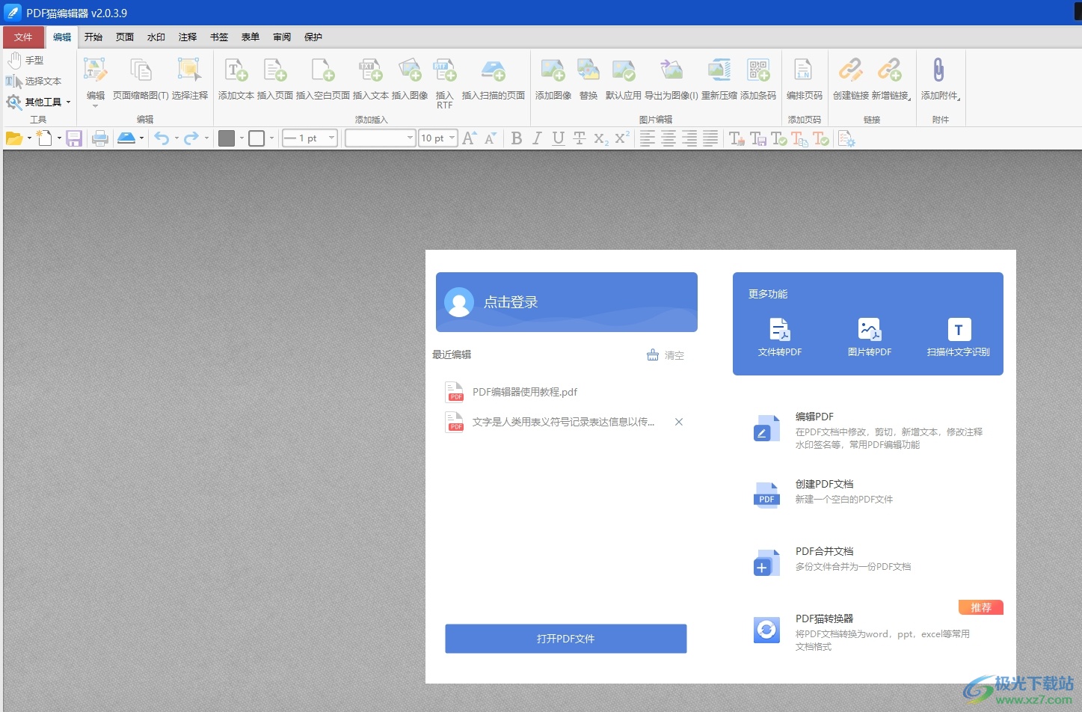Click the undo arrow icon
Screen dimensions: 1082x712
coord(162,138)
